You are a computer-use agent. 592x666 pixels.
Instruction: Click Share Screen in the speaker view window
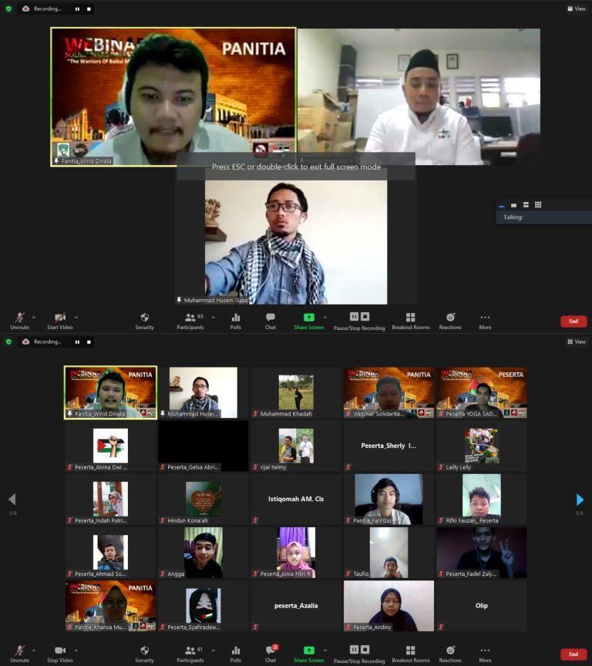coord(309,321)
